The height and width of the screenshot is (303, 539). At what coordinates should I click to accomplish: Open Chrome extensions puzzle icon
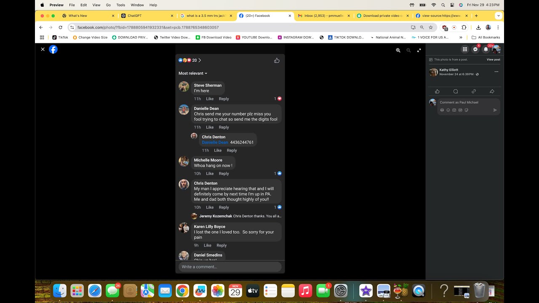464,27
